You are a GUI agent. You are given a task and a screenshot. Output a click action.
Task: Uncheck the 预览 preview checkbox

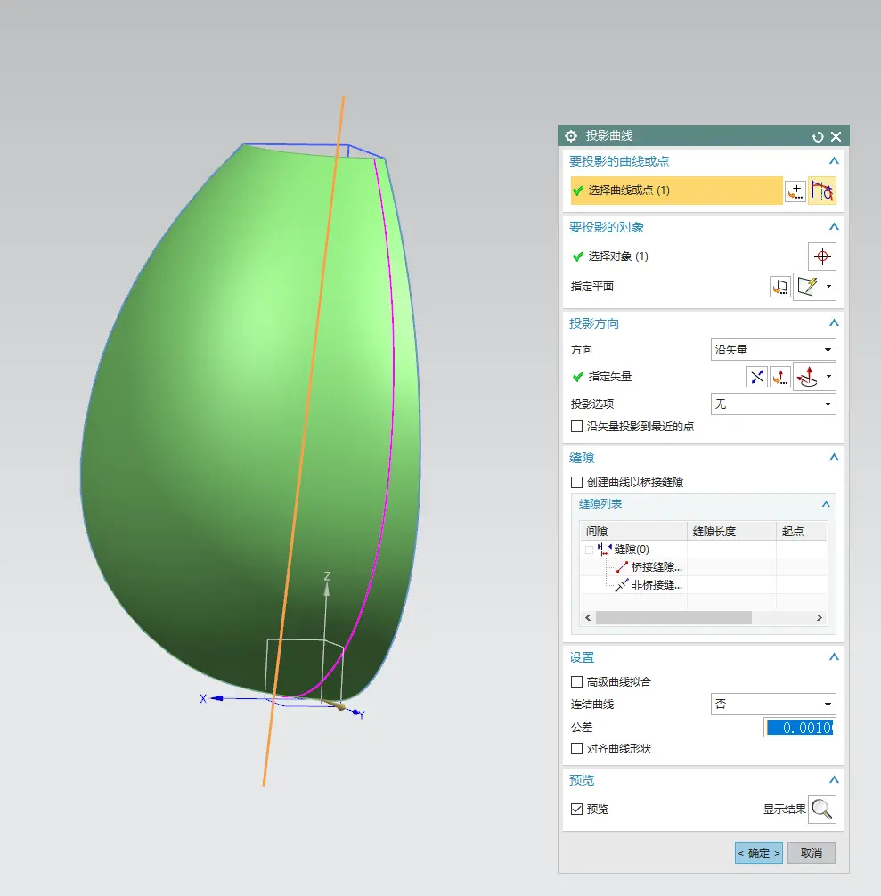577,809
